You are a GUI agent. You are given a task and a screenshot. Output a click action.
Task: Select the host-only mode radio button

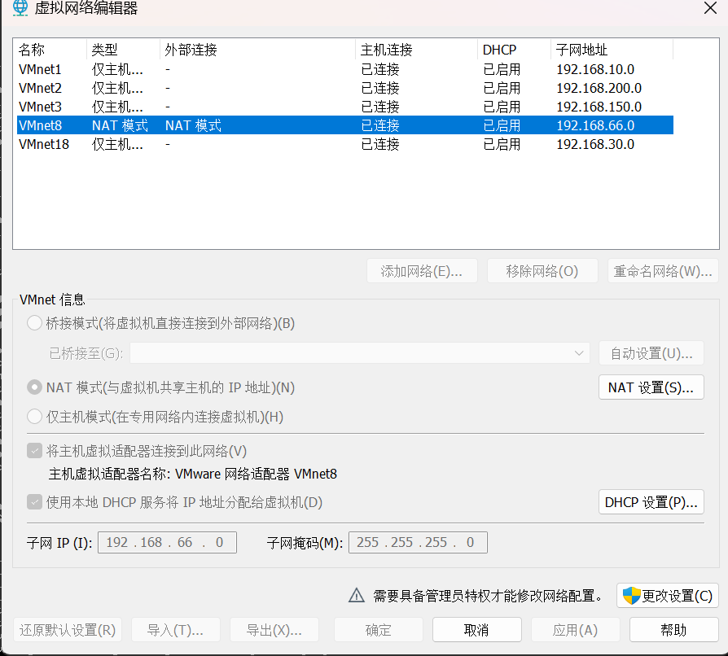point(34,417)
